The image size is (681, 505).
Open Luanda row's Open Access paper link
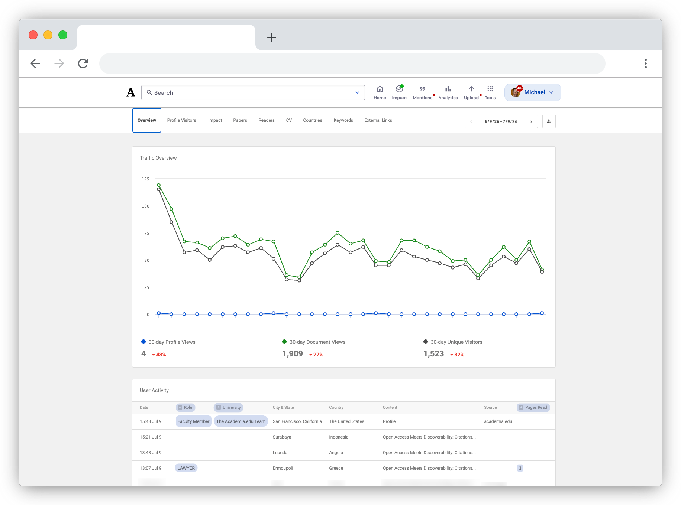[429, 453]
